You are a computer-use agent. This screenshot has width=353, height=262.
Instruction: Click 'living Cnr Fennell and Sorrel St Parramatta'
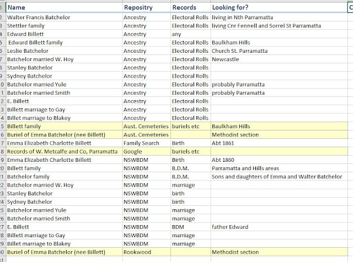(x=279, y=26)
